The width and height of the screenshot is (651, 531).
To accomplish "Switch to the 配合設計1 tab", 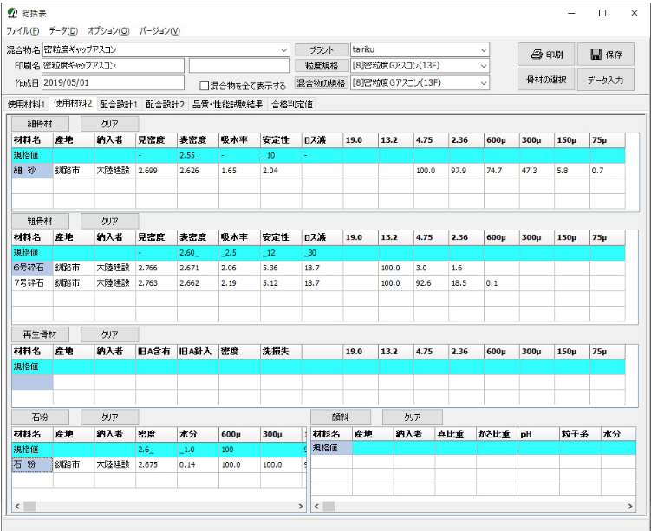I will click(x=120, y=104).
